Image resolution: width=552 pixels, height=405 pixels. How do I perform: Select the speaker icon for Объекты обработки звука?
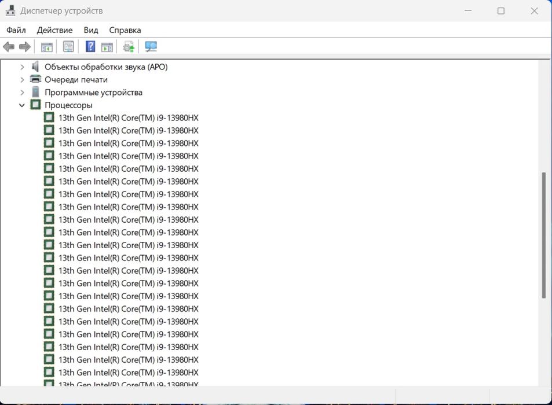pyautogui.click(x=35, y=67)
